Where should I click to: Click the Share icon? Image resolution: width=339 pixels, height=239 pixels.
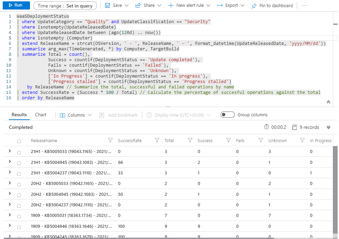tap(138, 5)
